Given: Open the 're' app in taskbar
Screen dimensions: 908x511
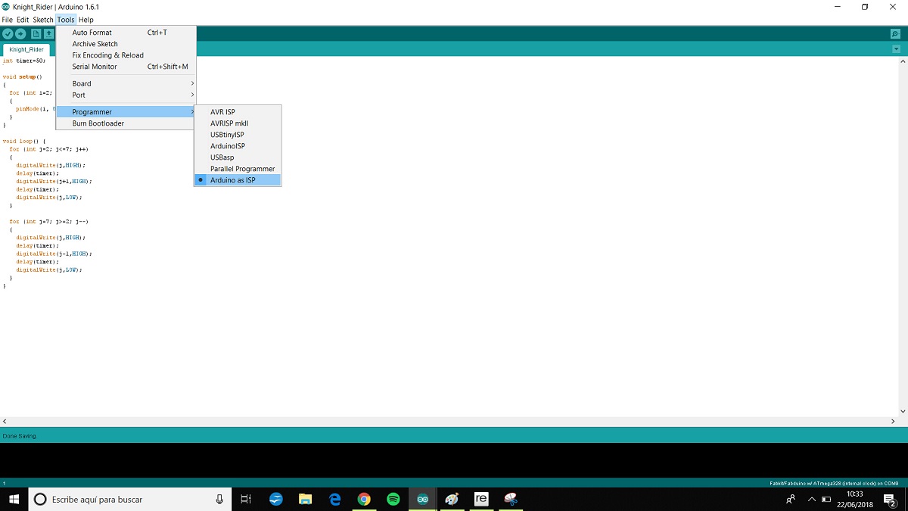Looking at the screenshot, I should (x=481, y=499).
